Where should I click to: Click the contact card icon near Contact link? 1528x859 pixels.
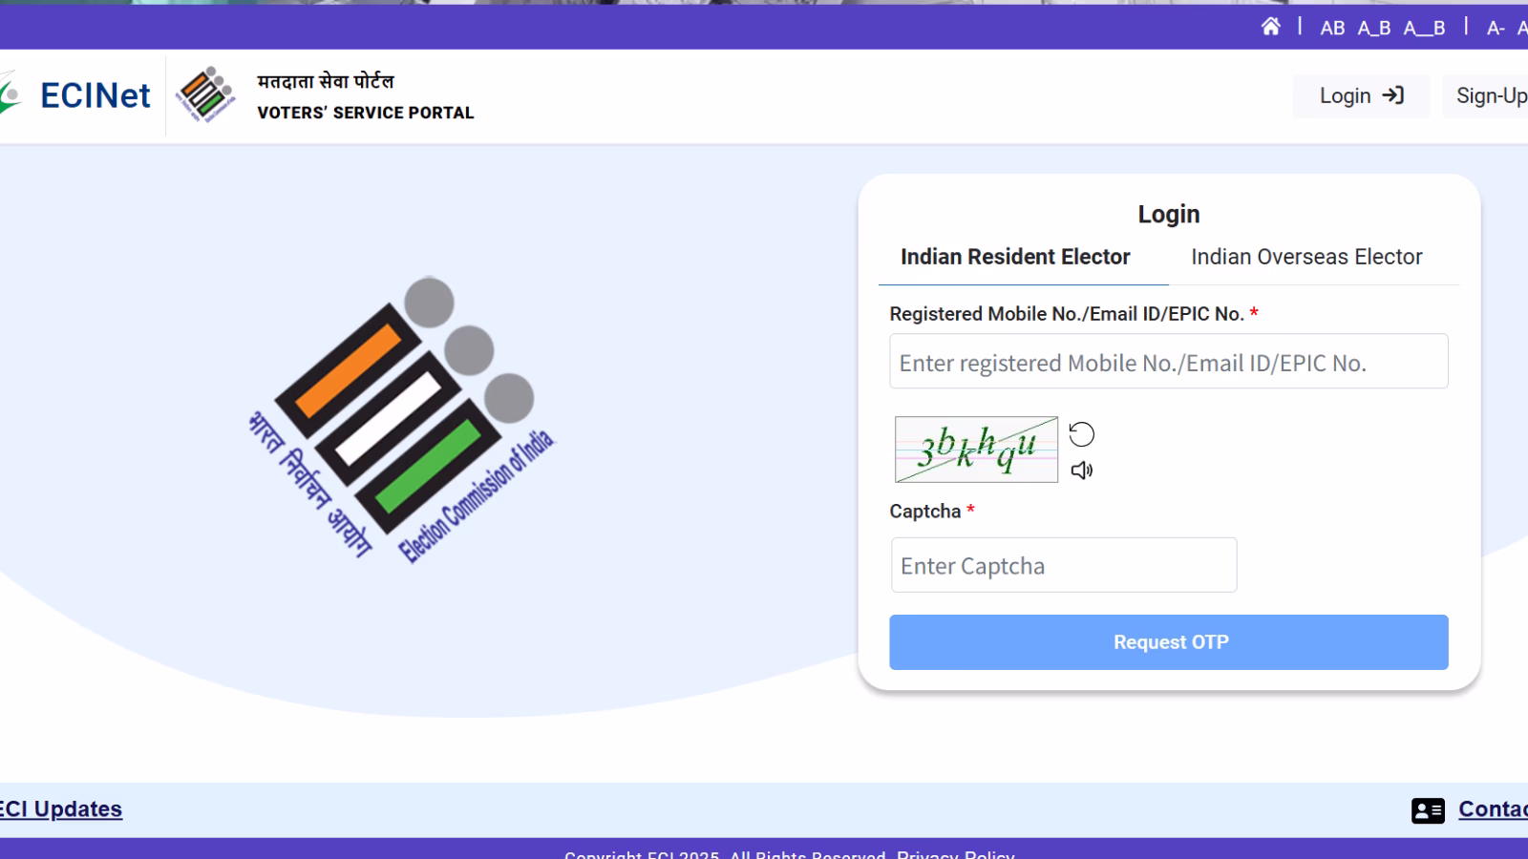pos(1427,809)
